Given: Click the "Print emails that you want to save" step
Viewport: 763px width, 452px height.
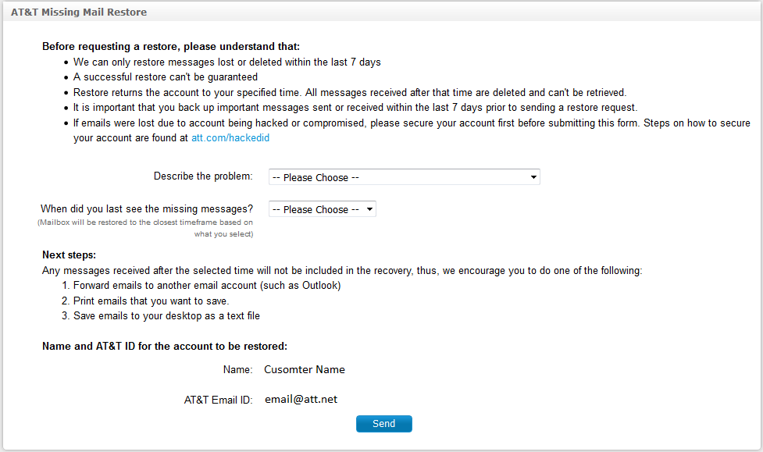Looking at the screenshot, I should coord(151,301).
